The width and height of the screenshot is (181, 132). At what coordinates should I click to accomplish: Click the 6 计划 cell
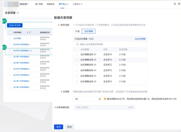tap(122, 60)
